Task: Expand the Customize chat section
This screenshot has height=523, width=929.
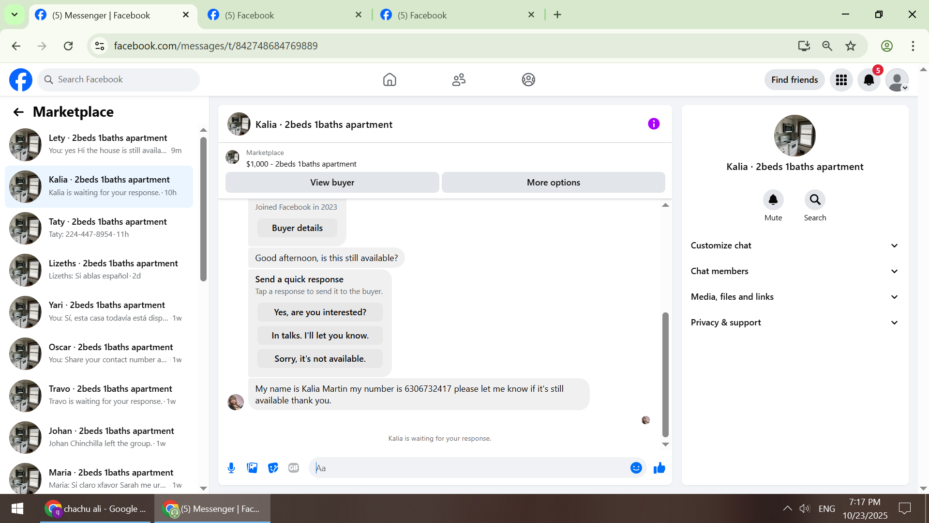Action: coord(794,246)
